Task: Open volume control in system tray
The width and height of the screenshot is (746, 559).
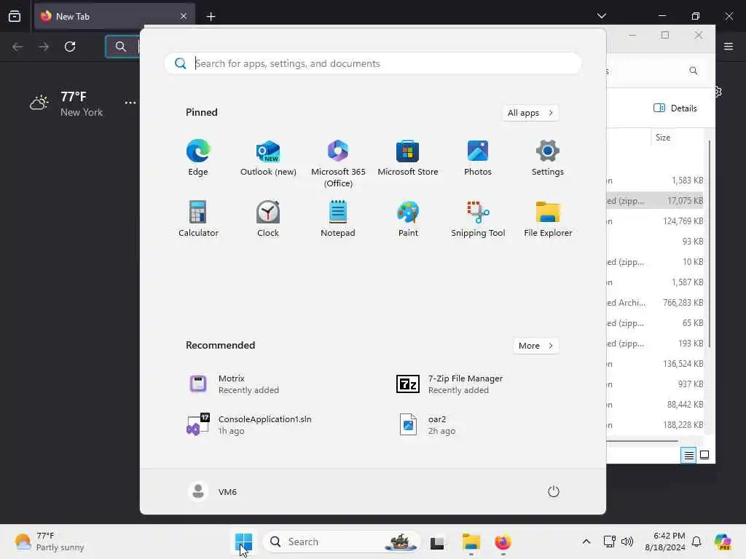Action: (627, 542)
